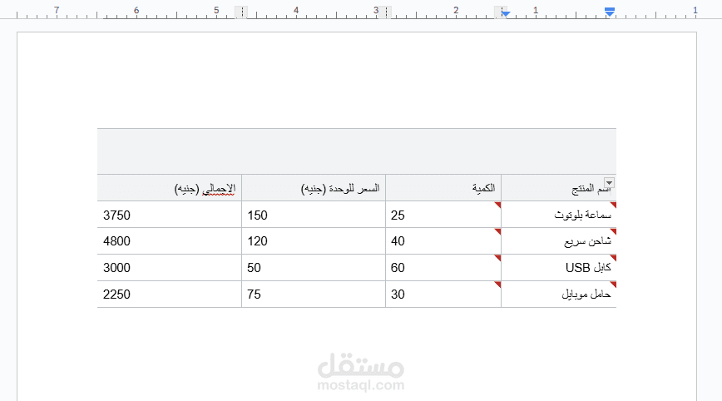
Task: Click the total cell 3750
Action: 170,215
